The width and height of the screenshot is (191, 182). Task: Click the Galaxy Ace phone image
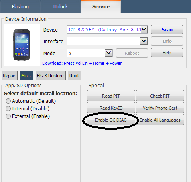tap(22, 45)
